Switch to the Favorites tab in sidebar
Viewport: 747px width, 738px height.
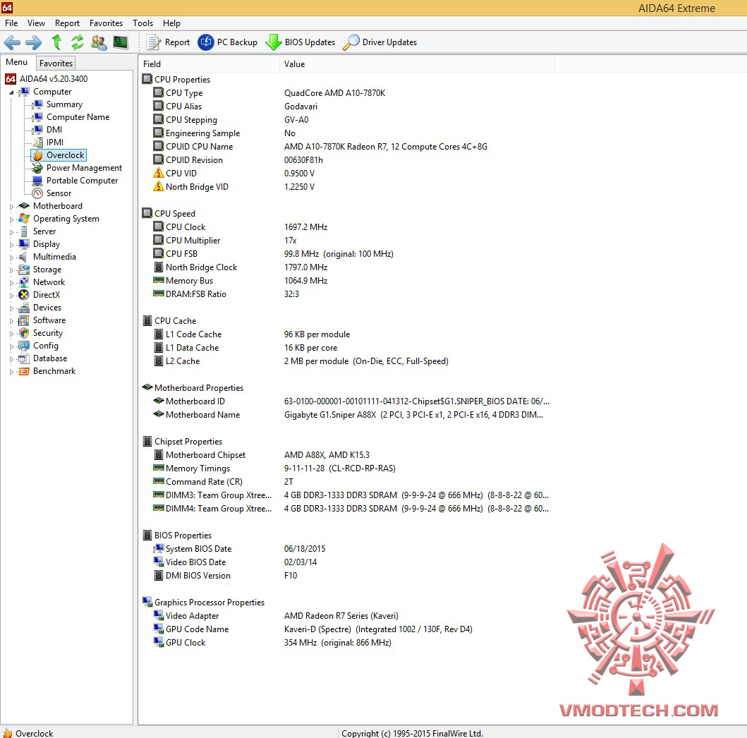point(56,63)
